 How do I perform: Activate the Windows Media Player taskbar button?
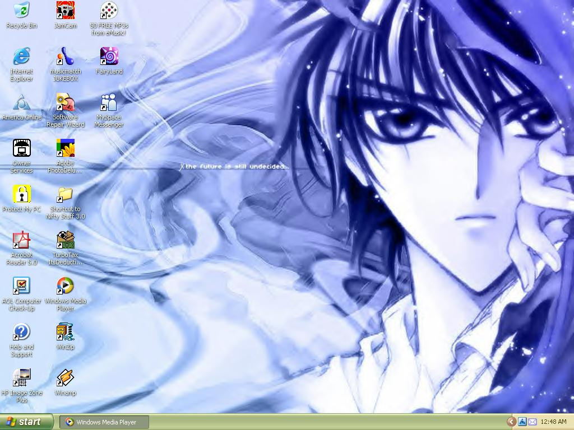click(x=104, y=422)
